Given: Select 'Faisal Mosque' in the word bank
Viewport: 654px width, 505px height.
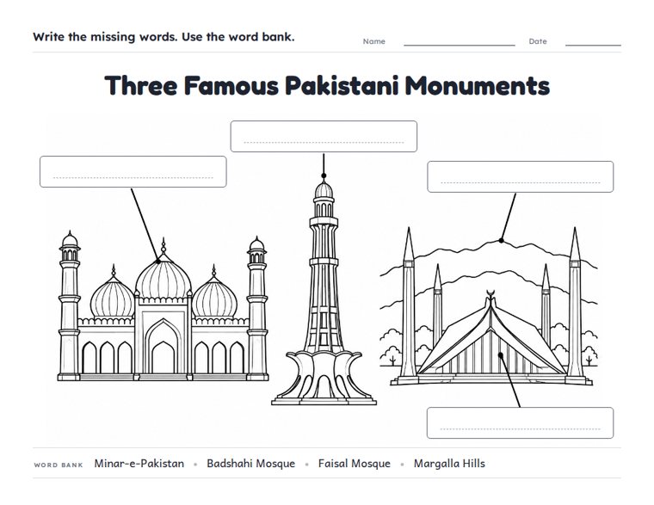Looking at the screenshot, I should coord(355,464).
